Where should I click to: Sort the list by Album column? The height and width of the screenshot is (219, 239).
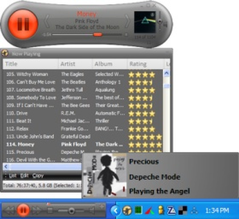click(x=110, y=64)
